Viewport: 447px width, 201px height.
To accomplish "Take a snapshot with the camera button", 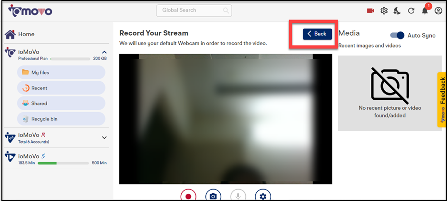I will (x=214, y=196).
